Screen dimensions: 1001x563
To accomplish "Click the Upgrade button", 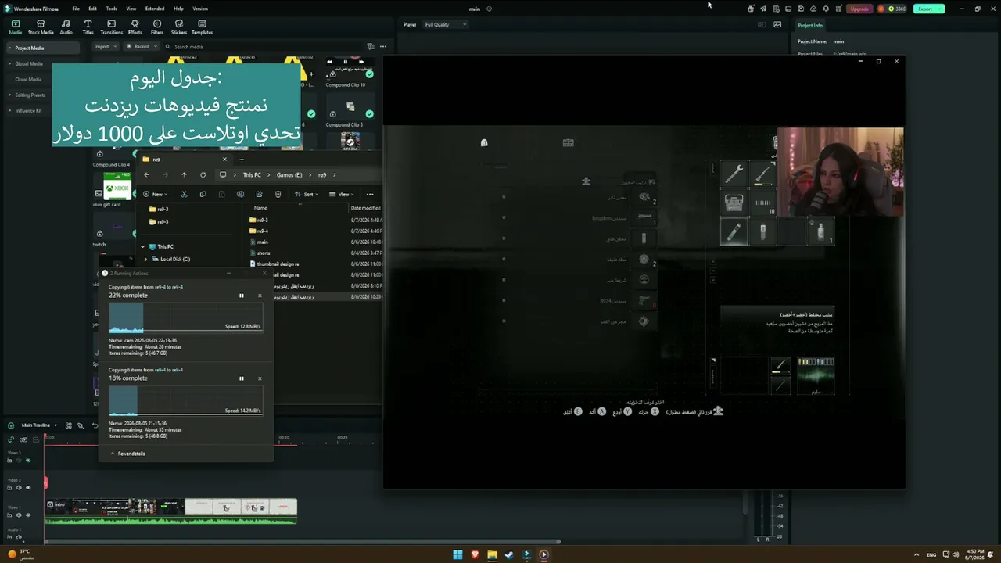I will click(859, 9).
